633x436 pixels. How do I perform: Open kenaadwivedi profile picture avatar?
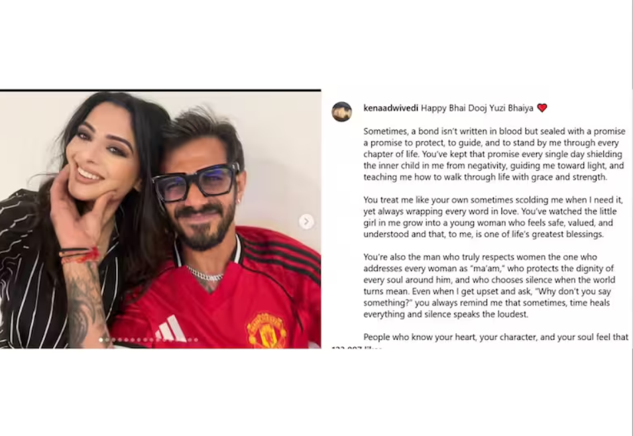click(x=341, y=112)
